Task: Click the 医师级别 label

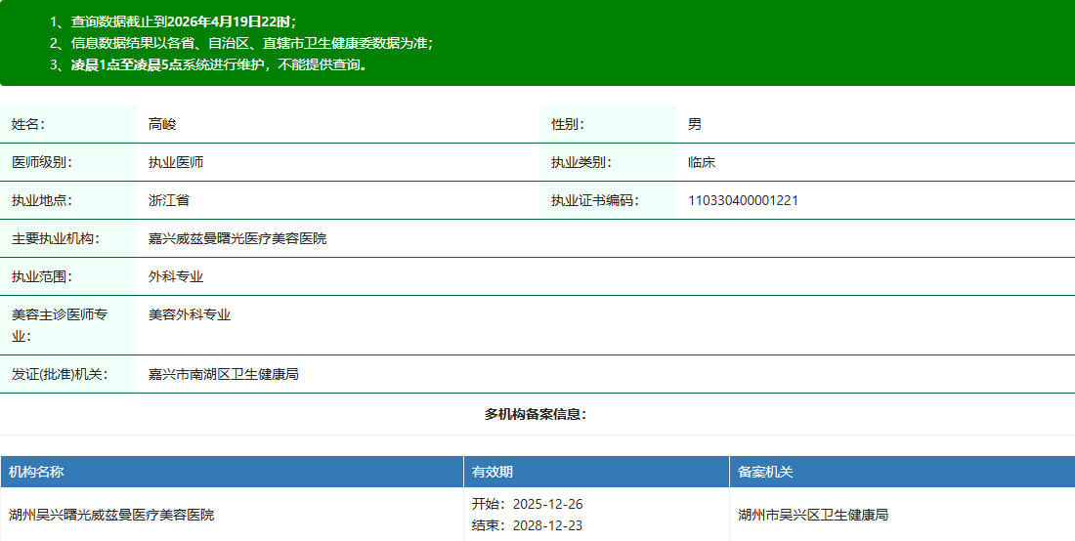Action: tap(42, 162)
